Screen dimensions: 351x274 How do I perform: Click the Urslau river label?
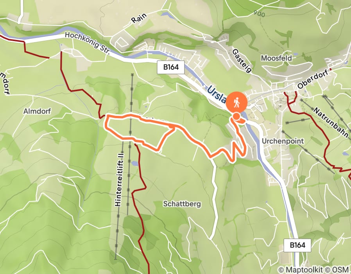[217, 94]
